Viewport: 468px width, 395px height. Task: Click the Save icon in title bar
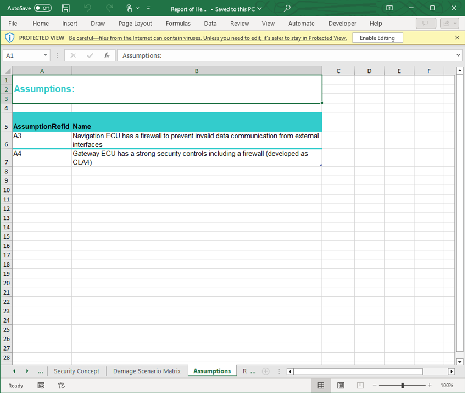[66, 8]
